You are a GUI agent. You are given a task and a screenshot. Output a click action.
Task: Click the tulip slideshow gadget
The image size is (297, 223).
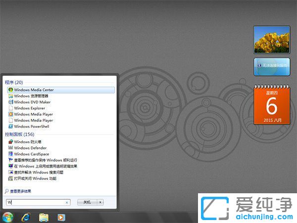tap(272, 40)
